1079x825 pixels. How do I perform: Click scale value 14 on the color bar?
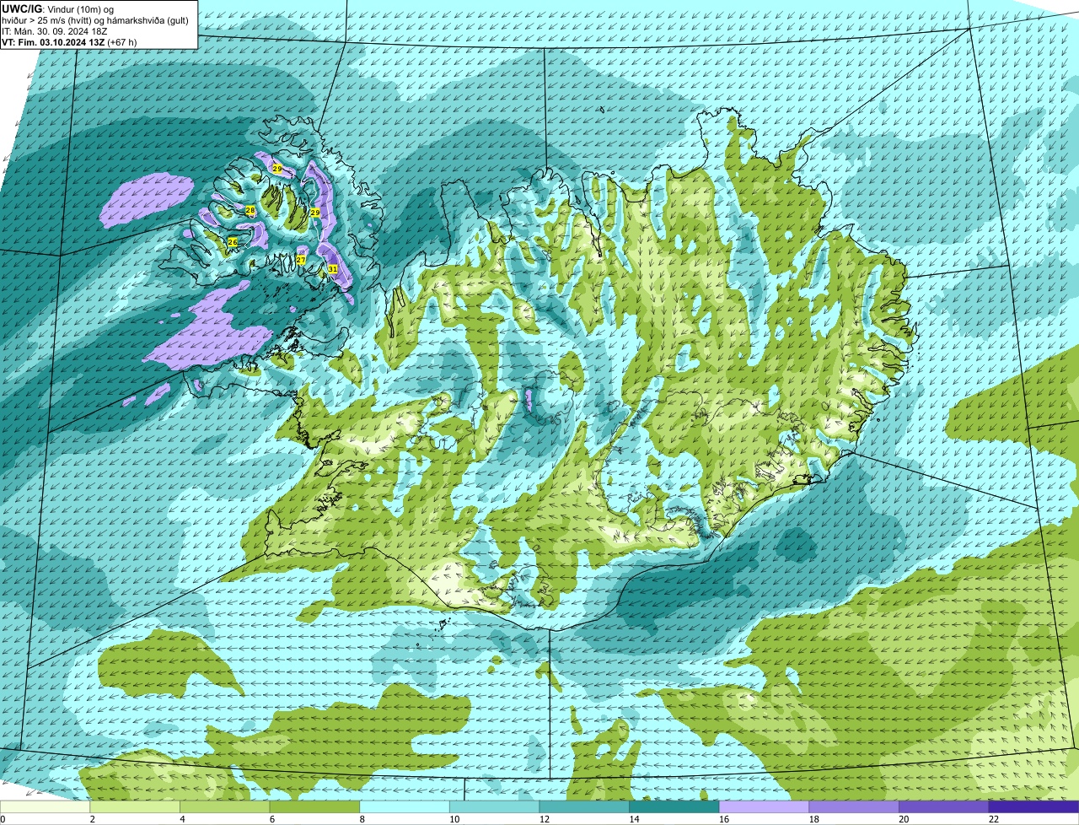tap(634, 819)
